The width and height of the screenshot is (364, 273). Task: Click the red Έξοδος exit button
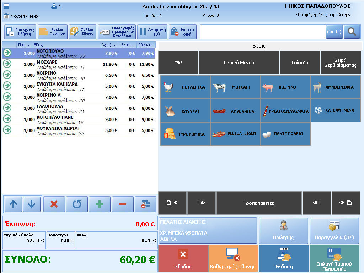pos(183,259)
